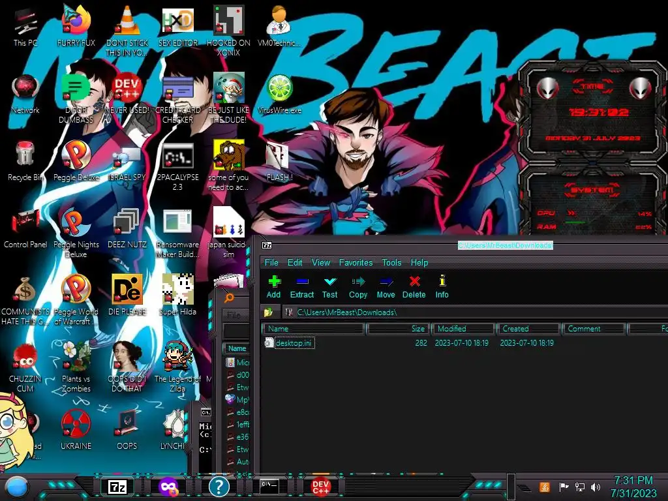Click the Super Hilda icon
Screen dimensions: 668x501
click(177, 290)
